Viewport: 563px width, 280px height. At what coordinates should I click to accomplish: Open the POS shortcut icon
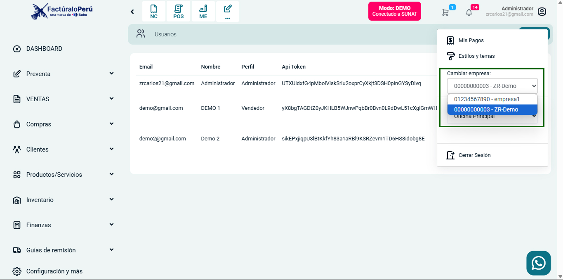(x=178, y=12)
